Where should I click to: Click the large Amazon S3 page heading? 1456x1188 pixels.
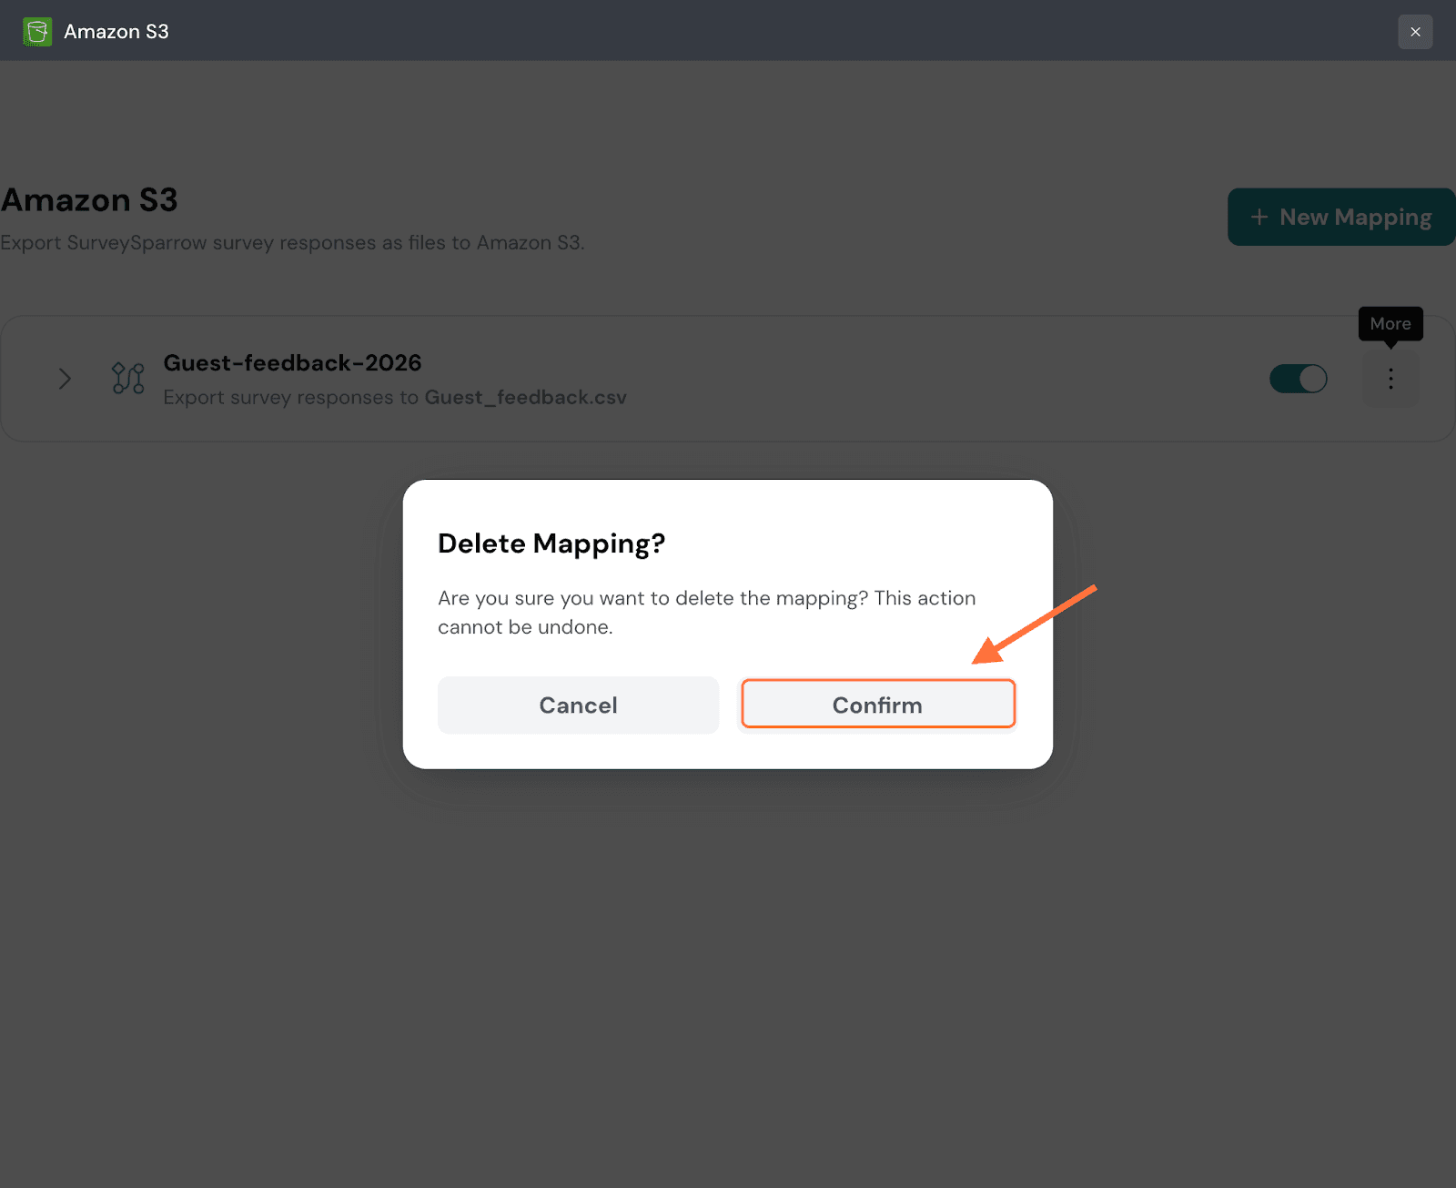pos(89,200)
